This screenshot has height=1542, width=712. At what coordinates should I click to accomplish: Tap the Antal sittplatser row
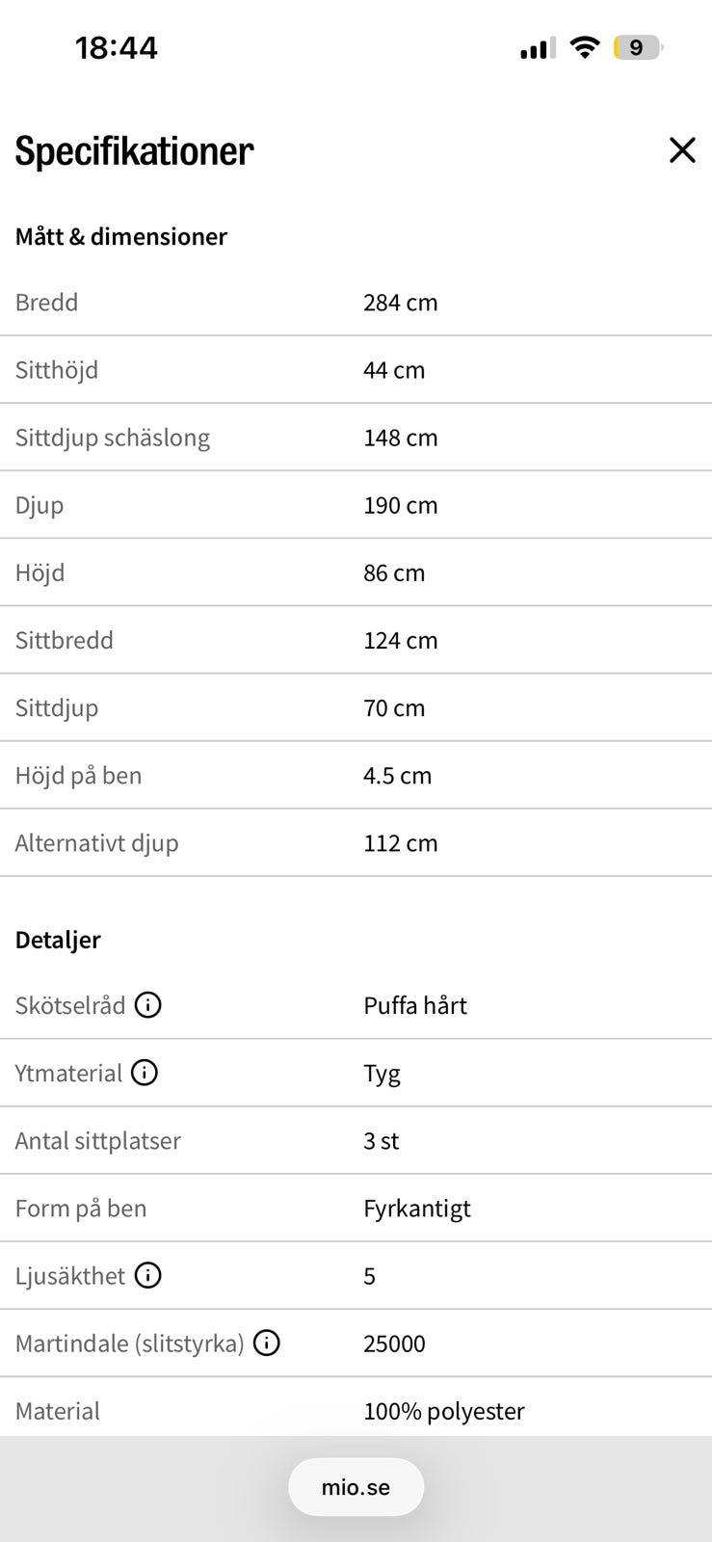click(356, 1141)
